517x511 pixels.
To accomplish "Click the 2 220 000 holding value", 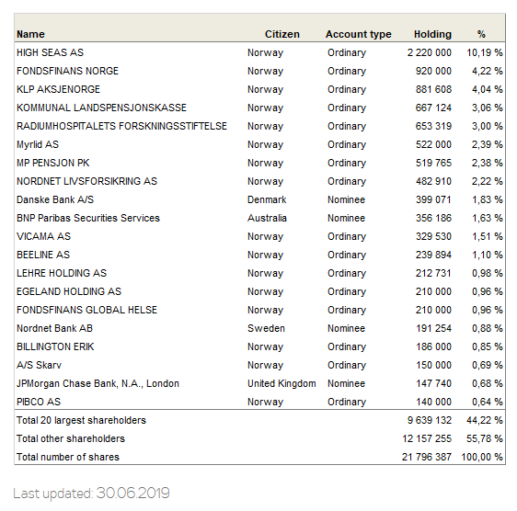I will tap(429, 52).
